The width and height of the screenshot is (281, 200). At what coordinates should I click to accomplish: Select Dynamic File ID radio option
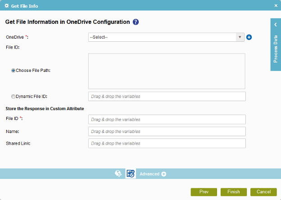click(x=13, y=97)
